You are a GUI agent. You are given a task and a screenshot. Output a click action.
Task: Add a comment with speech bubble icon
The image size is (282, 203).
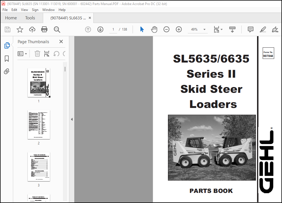point(250,29)
